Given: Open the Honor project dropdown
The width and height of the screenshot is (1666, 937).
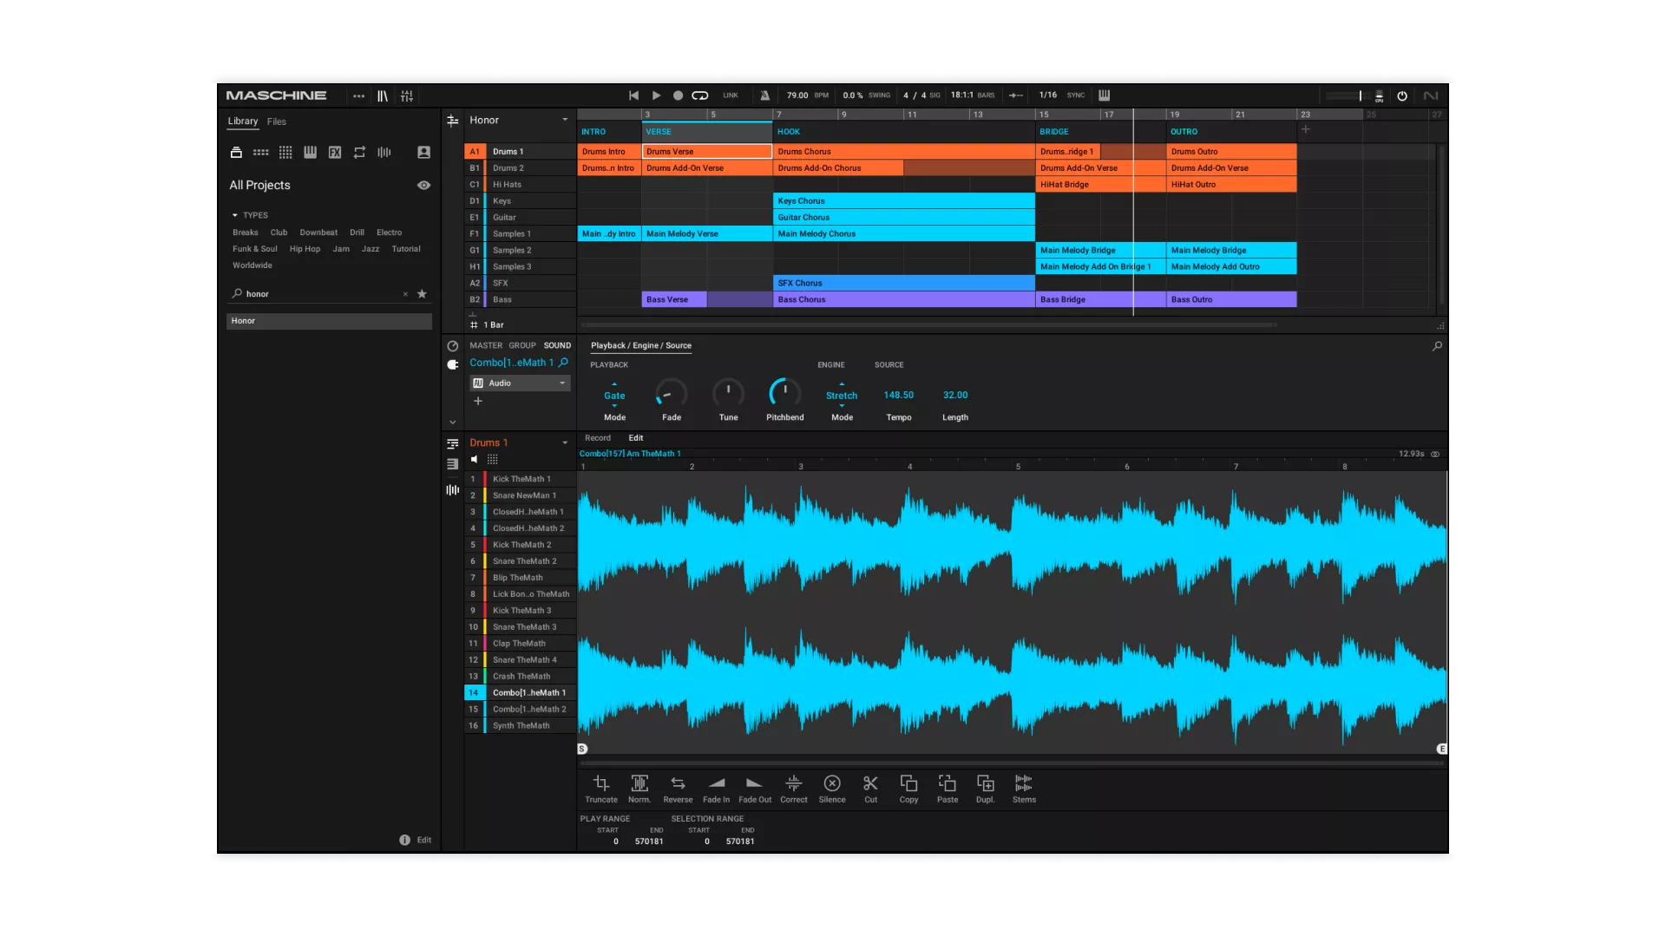Looking at the screenshot, I should [565, 120].
